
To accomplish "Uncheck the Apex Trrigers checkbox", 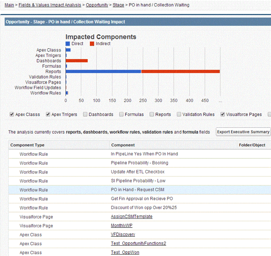I will tap(48, 114).
